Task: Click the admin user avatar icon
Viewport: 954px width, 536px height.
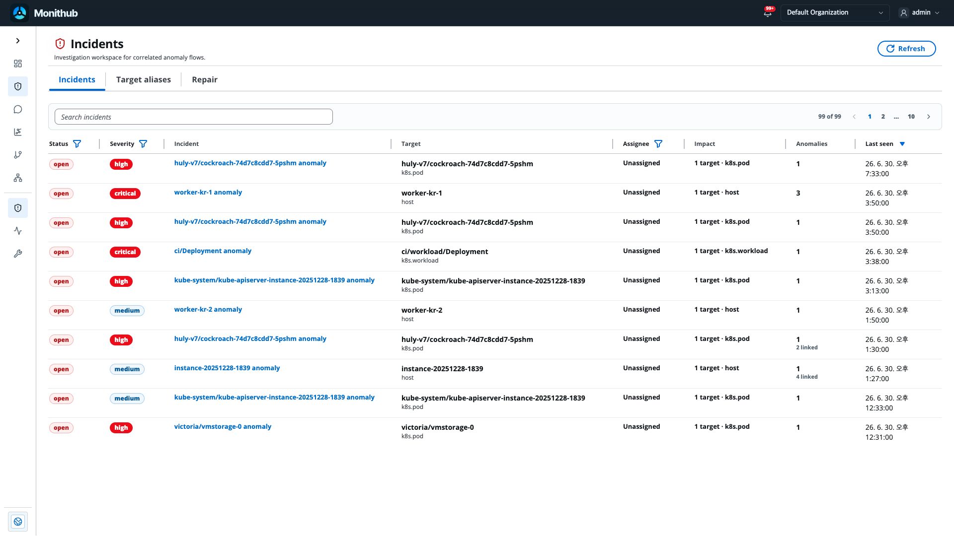Action: point(904,13)
